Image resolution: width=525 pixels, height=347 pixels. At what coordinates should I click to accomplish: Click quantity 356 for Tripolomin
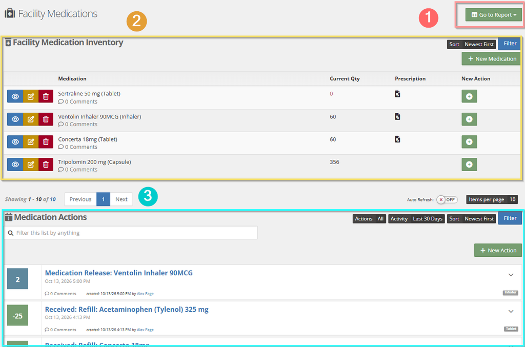[x=334, y=162]
